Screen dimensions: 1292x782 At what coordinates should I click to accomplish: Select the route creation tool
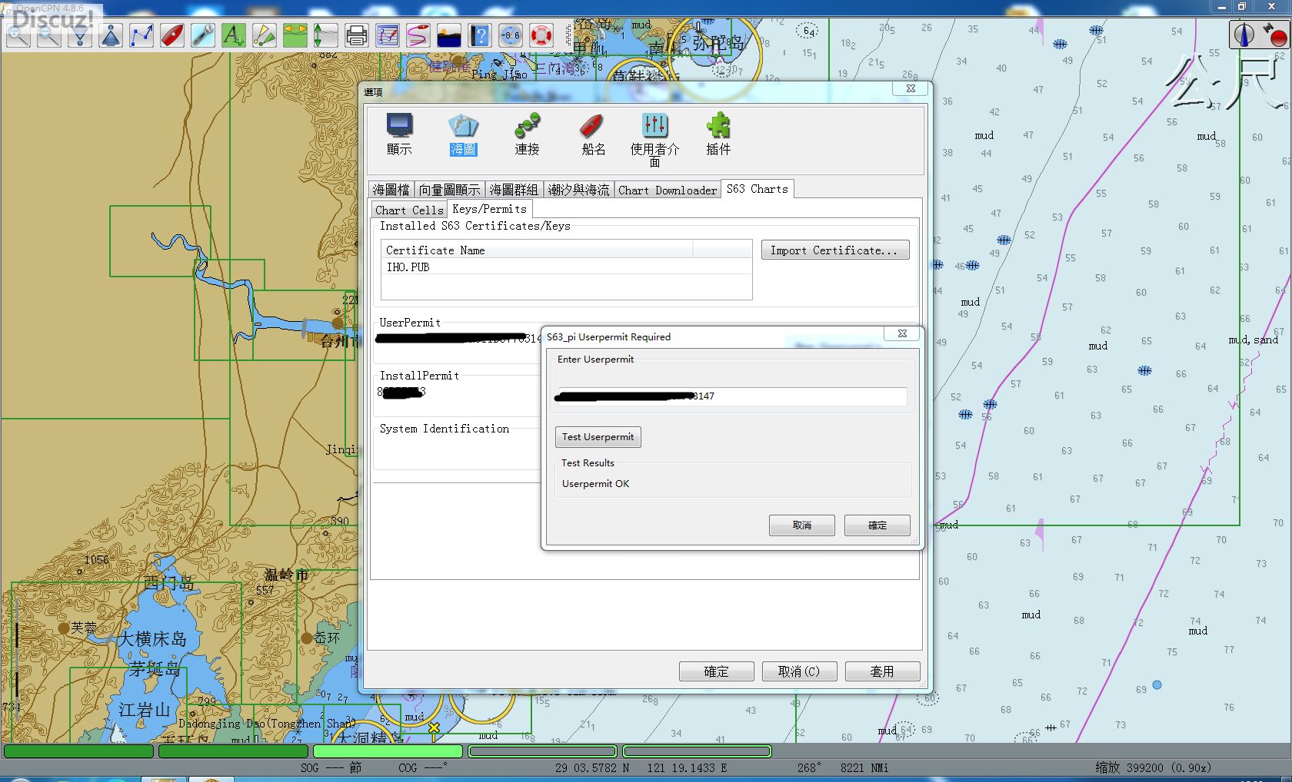(142, 35)
